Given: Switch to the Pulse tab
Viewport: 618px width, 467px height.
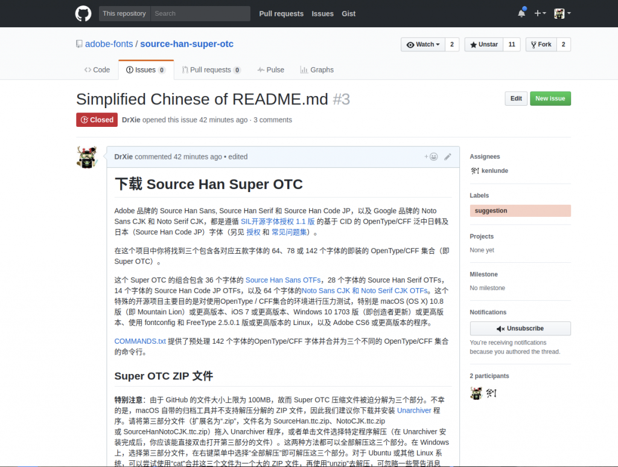Looking at the screenshot, I should pos(271,70).
